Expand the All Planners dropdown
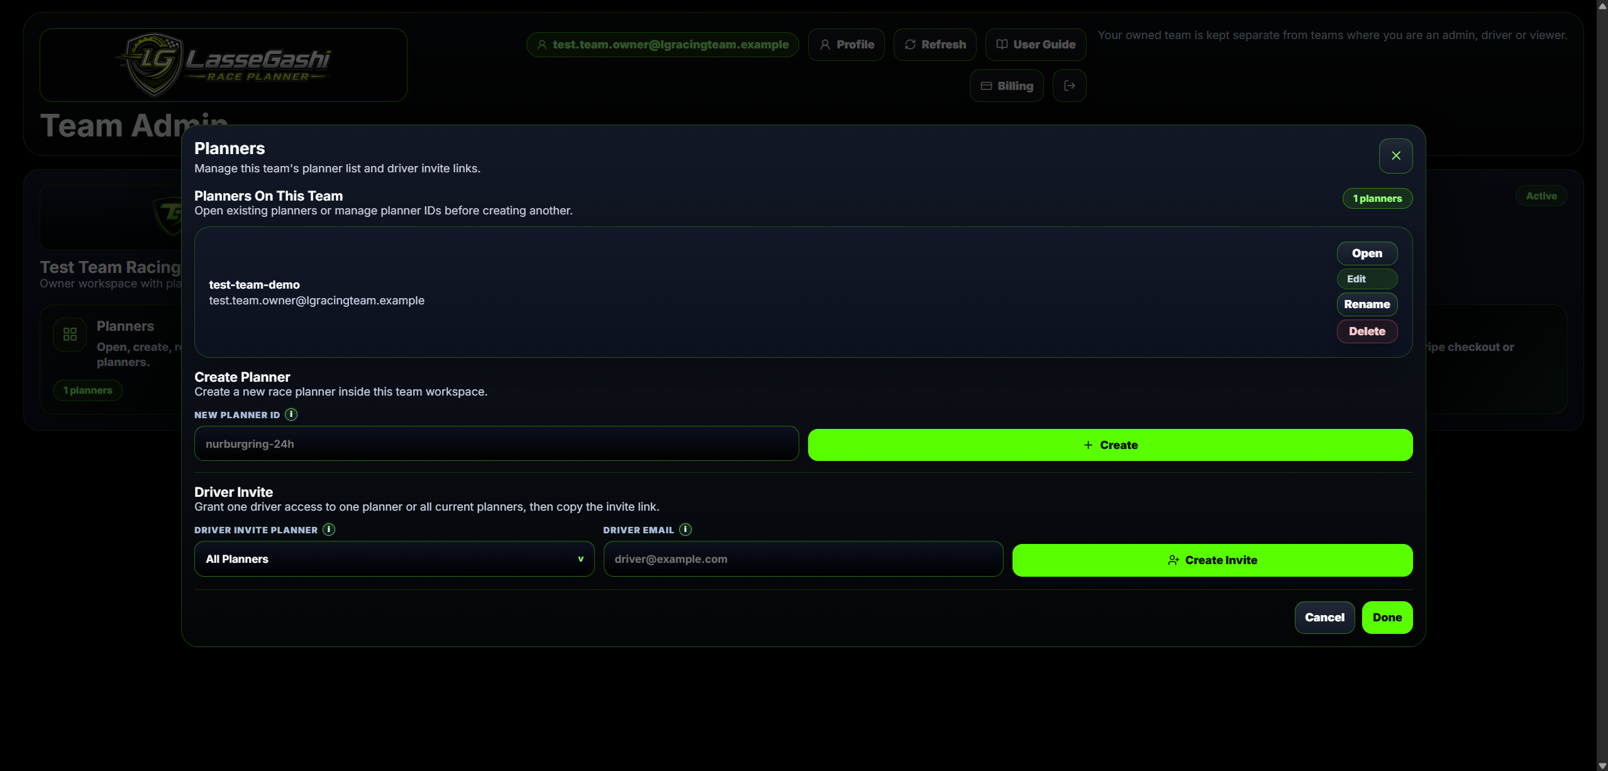The width and height of the screenshot is (1608, 771). (x=394, y=559)
